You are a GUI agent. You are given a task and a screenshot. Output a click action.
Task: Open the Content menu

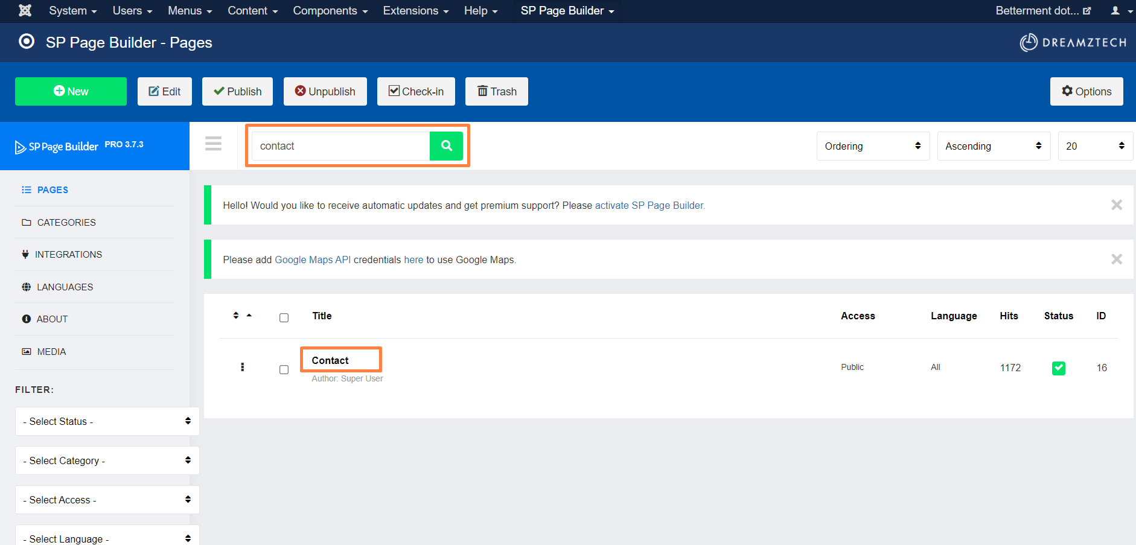(x=252, y=11)
